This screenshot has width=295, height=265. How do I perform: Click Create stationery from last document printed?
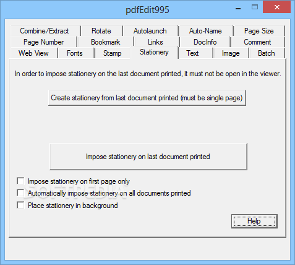[x=147, y=98]
